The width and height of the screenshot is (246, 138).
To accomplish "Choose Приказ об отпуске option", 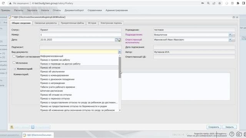I will tap(79, 67).
